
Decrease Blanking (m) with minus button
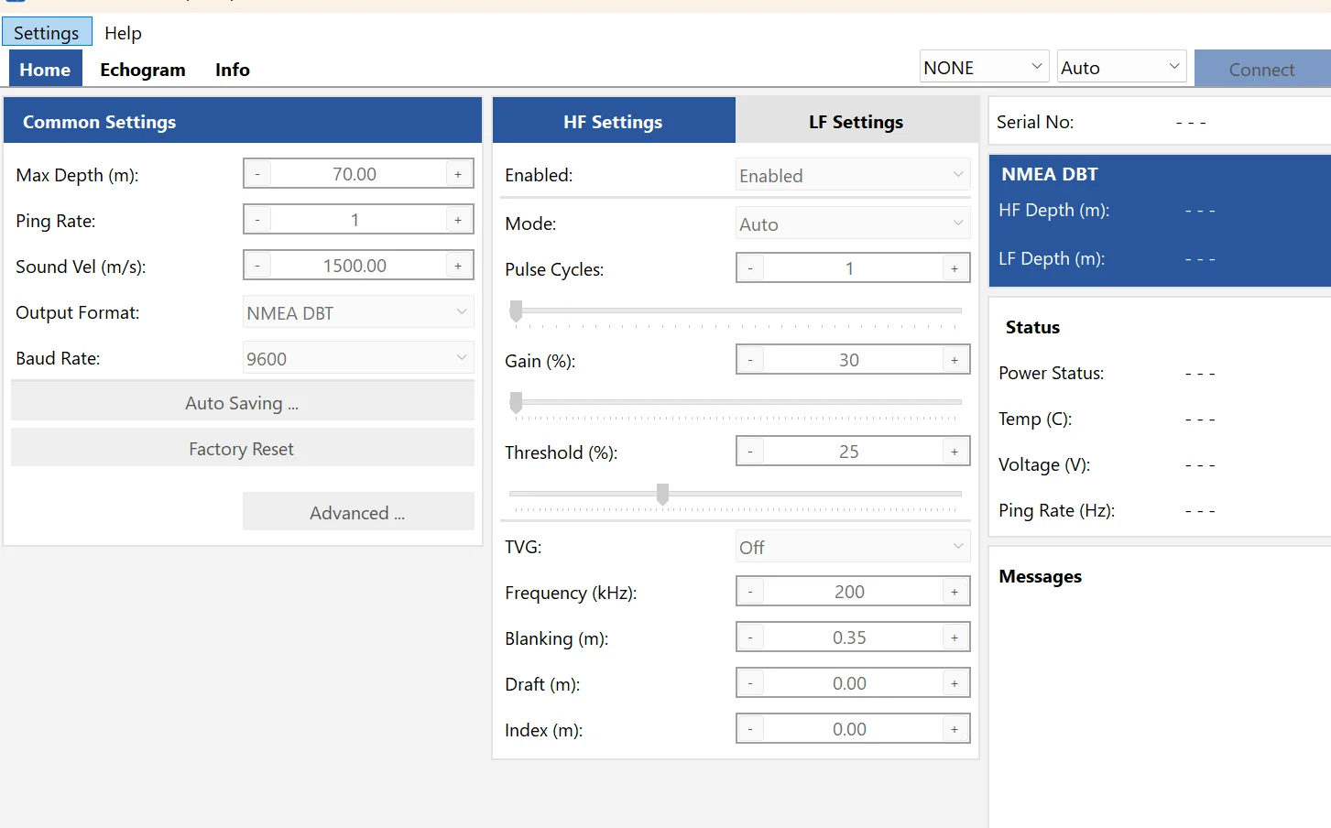tap(750, 637)
